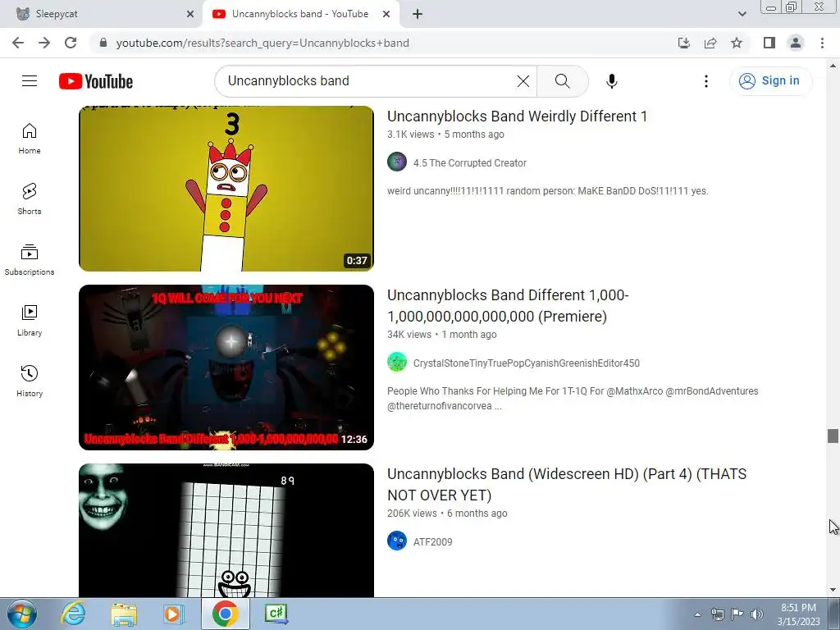The image size is (840, 630).
Task: Click the install/download page icon in address bar
Action: [x=683, y=43]
